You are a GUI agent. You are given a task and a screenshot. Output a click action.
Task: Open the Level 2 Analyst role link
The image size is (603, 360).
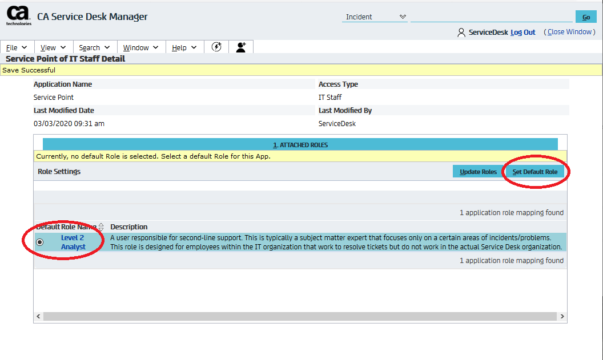[73, 242]
